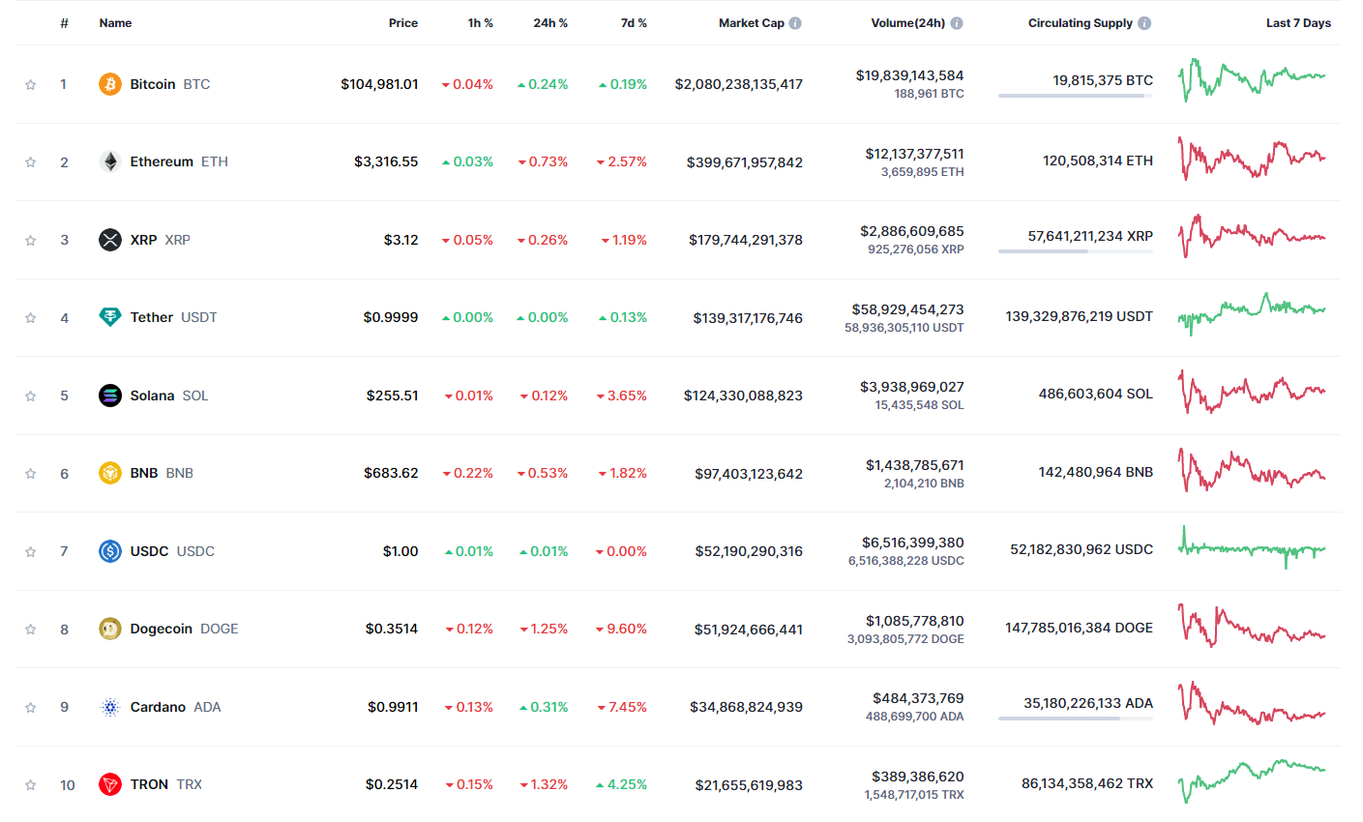Click the Volume(24h) info icon
This screenshot has width=1363, height=822.
point(957,23)
